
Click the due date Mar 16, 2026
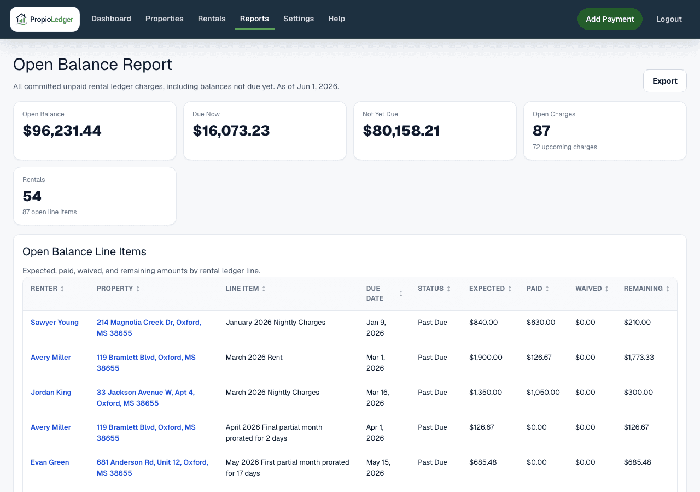coord(377,398)
